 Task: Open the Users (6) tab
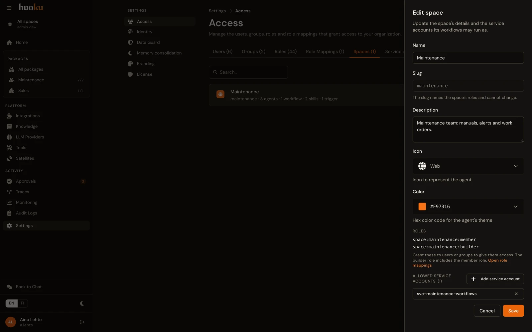[x=222, y=52]
